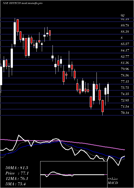
Task: Select the 91.18 price axis label
Action: pyautogui.click(x=125, y=19)
